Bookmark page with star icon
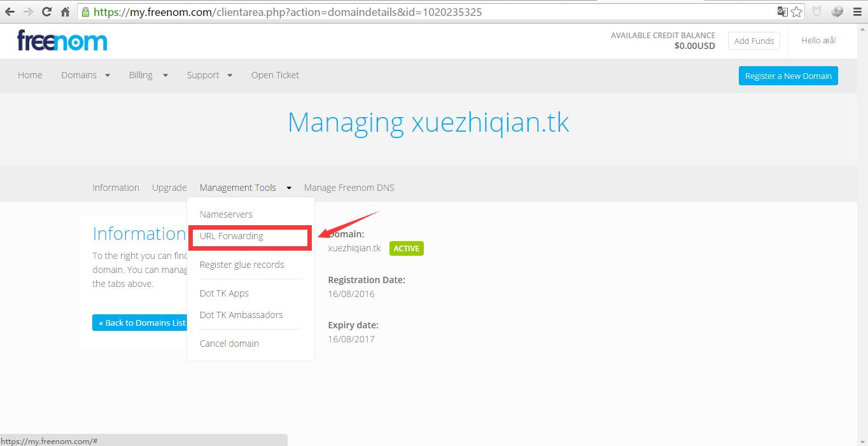Viewport: 868px width, 446px height. pos(797,11)
